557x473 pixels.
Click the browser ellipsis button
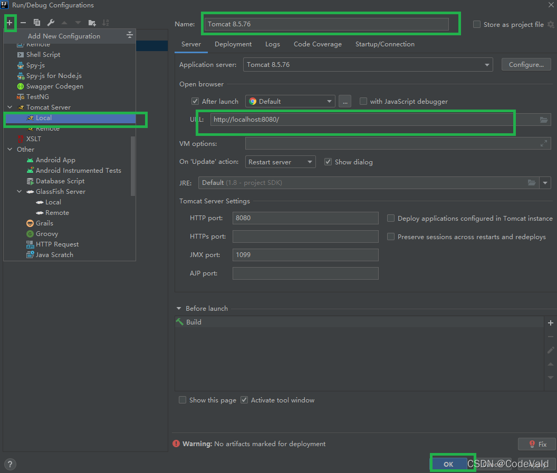(345, 101)
